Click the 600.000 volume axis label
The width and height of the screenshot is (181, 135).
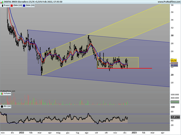[175, 94]
